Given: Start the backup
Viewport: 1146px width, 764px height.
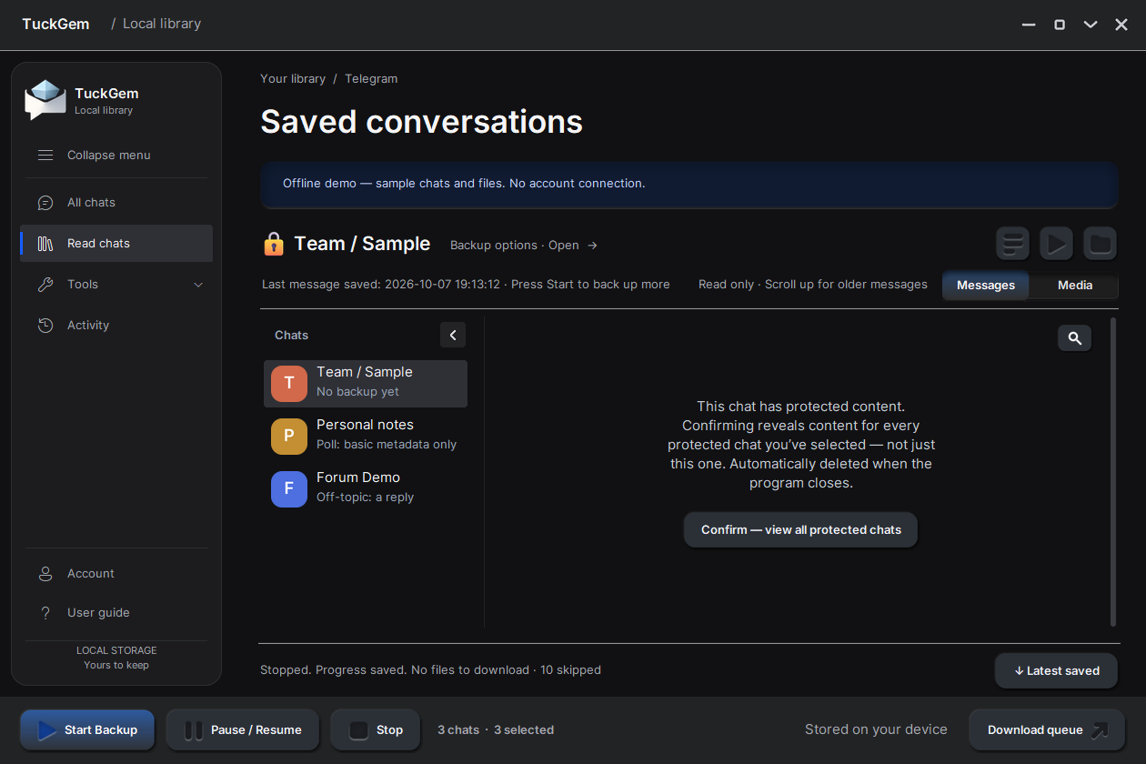Looking at the screenshot, I should pos(87,730).
